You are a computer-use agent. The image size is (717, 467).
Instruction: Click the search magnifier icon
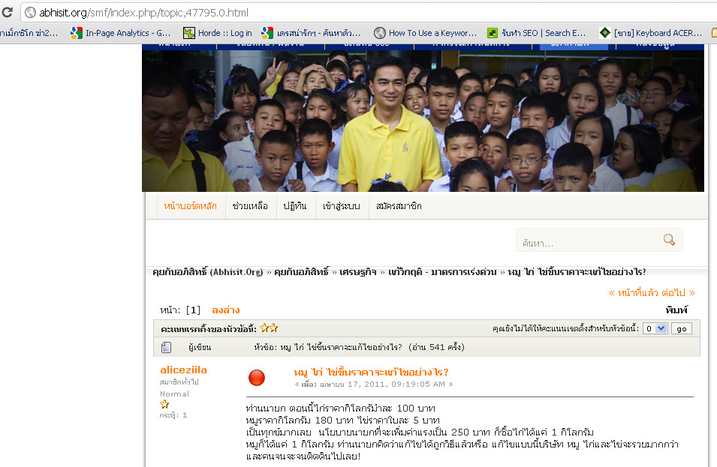tap(669, 240)
